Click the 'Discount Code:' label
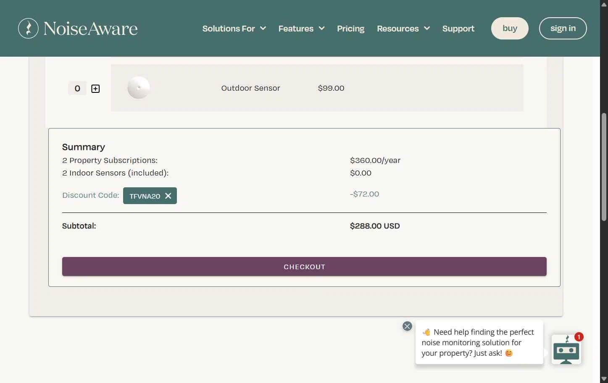Viewport: 608px width, 383px height. (91, 195)
